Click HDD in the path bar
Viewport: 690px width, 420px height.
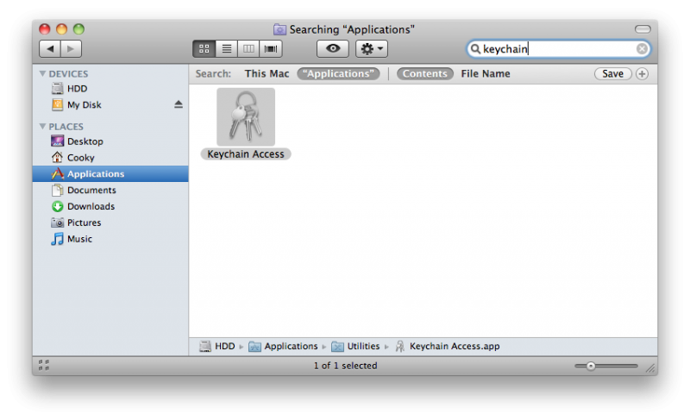217,347
